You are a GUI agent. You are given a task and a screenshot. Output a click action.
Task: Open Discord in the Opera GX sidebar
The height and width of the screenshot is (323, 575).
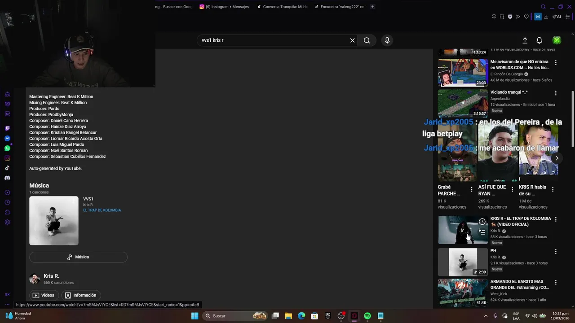[7, 178]
